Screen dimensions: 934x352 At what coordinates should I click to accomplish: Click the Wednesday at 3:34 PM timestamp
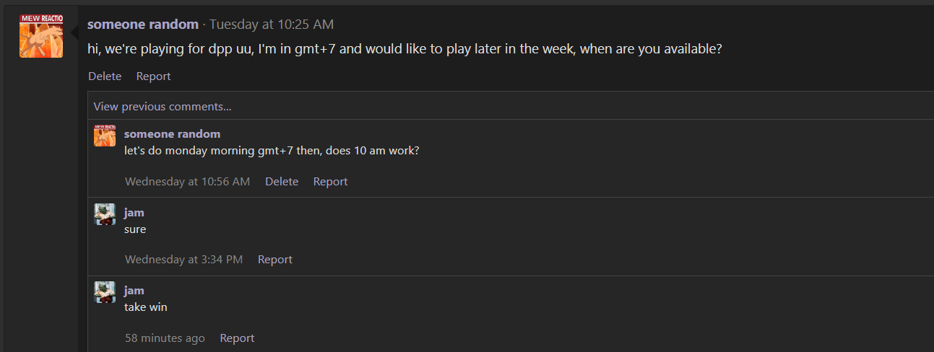(x=184, y=260)
